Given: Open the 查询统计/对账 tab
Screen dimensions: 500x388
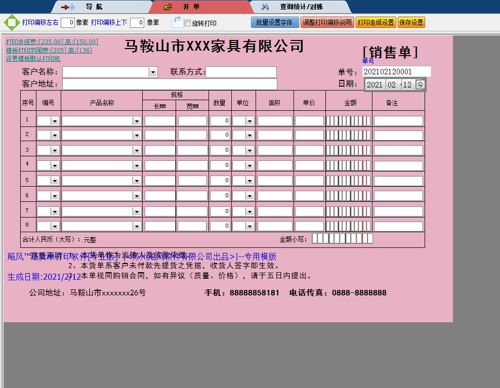Looking at the screenshot, I should (301, 7).
